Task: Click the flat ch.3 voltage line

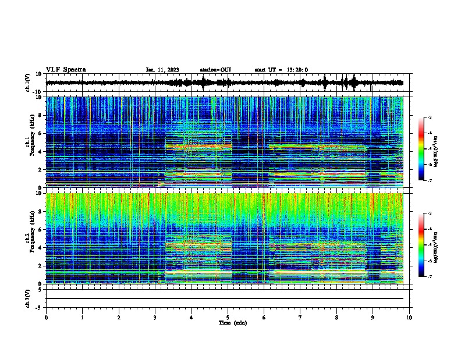Action: click(225, 298)
